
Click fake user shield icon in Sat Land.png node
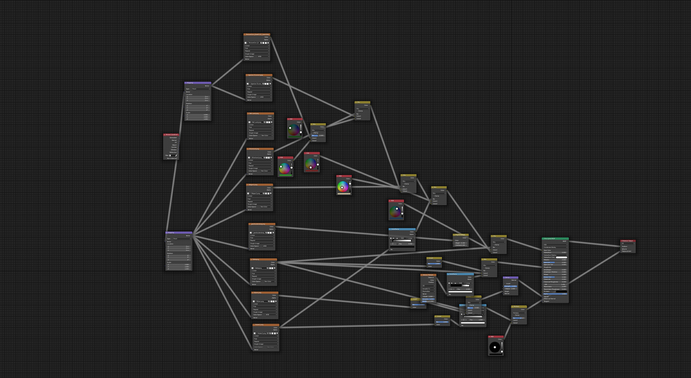click(265, 122)
